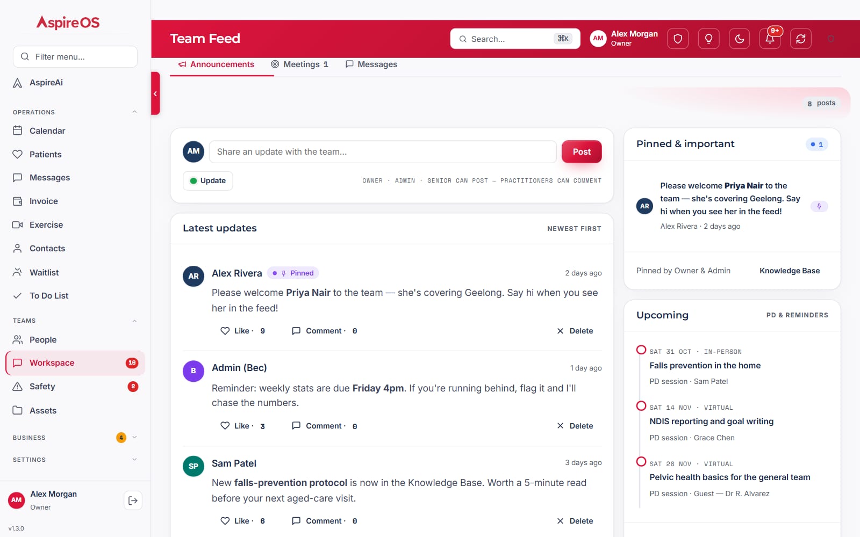The image size is (860, 537).
Task: Click the Filter menu field
Action: coord(75,57)
